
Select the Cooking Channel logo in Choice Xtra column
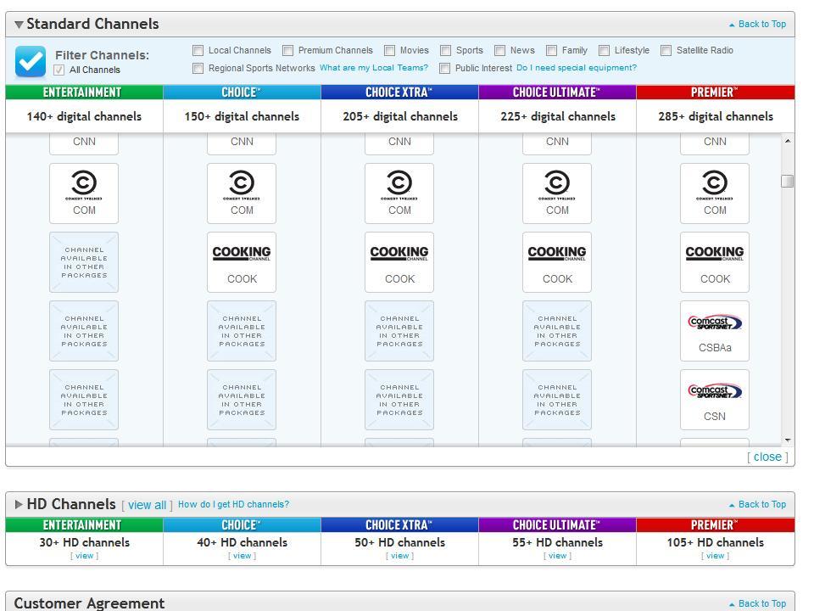tap(399, 253)
